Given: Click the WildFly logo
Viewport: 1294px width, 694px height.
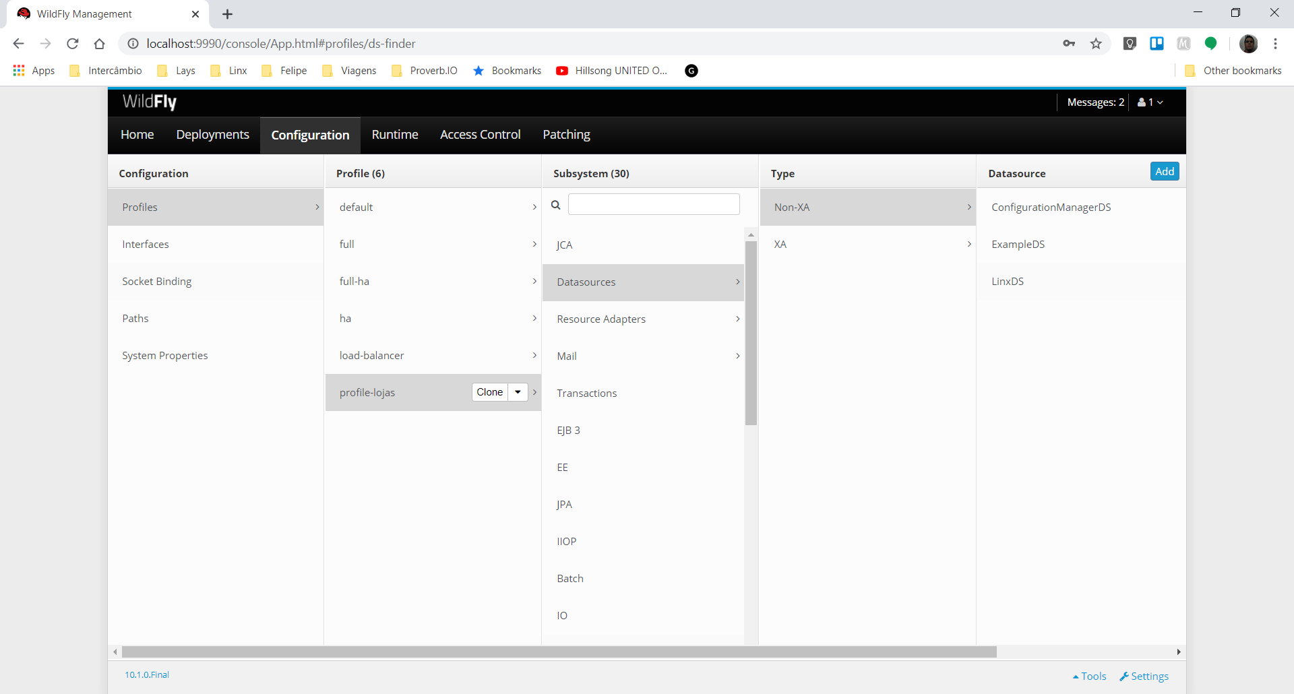Looking at the screenshot, I should (150, 102).
